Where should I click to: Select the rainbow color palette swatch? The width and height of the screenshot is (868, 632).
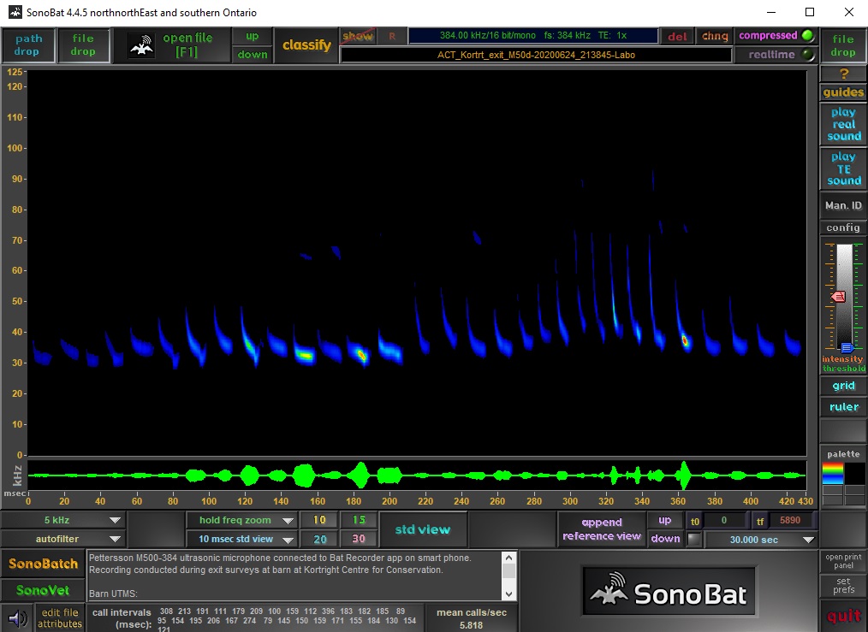(x=833, y=474)
